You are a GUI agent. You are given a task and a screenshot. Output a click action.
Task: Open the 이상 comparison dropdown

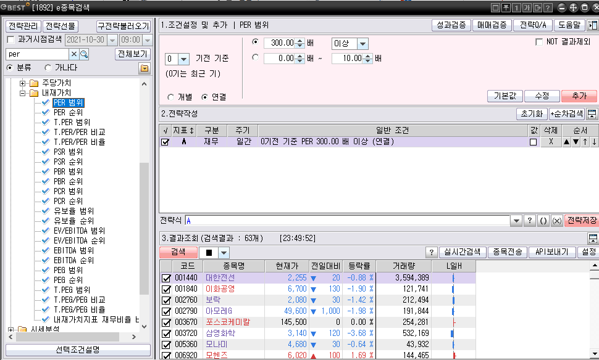point(362,44)
